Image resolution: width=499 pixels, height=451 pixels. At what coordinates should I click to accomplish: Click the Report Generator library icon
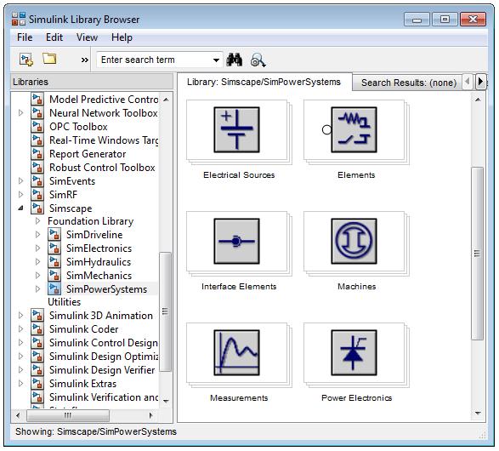point(37,154)
